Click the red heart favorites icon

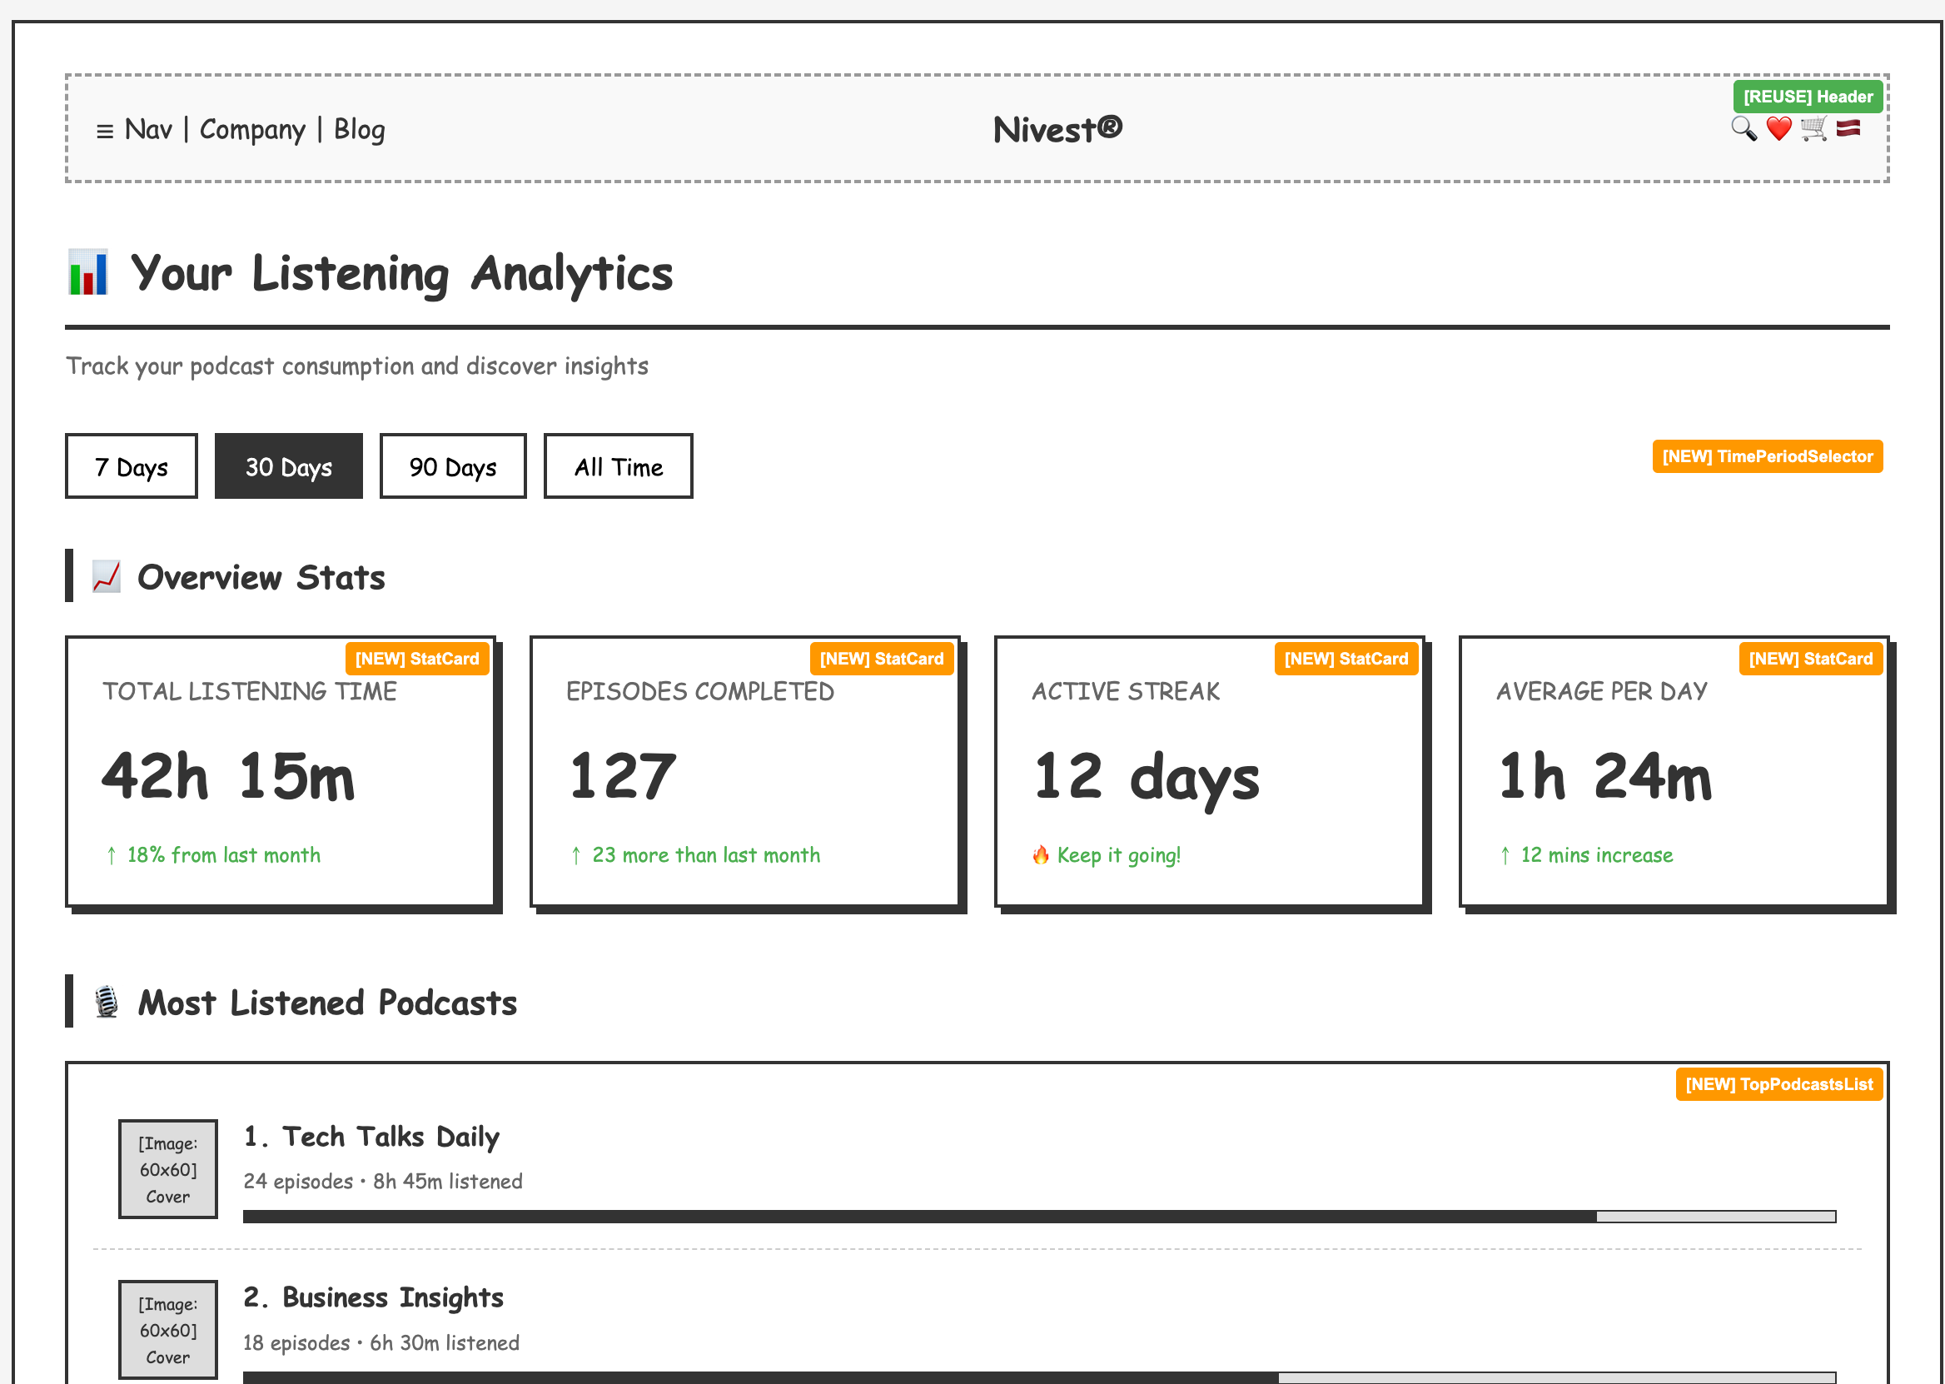[1778, 129]
